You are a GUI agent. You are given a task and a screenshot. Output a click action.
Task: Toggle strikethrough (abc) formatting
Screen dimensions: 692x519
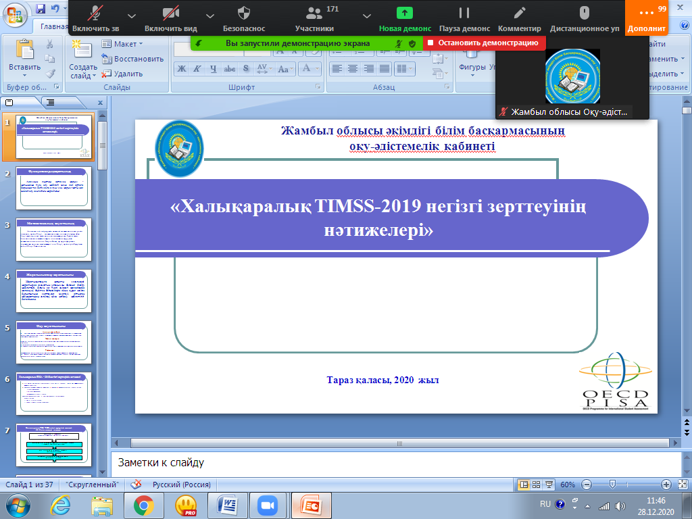pos(230,69)
